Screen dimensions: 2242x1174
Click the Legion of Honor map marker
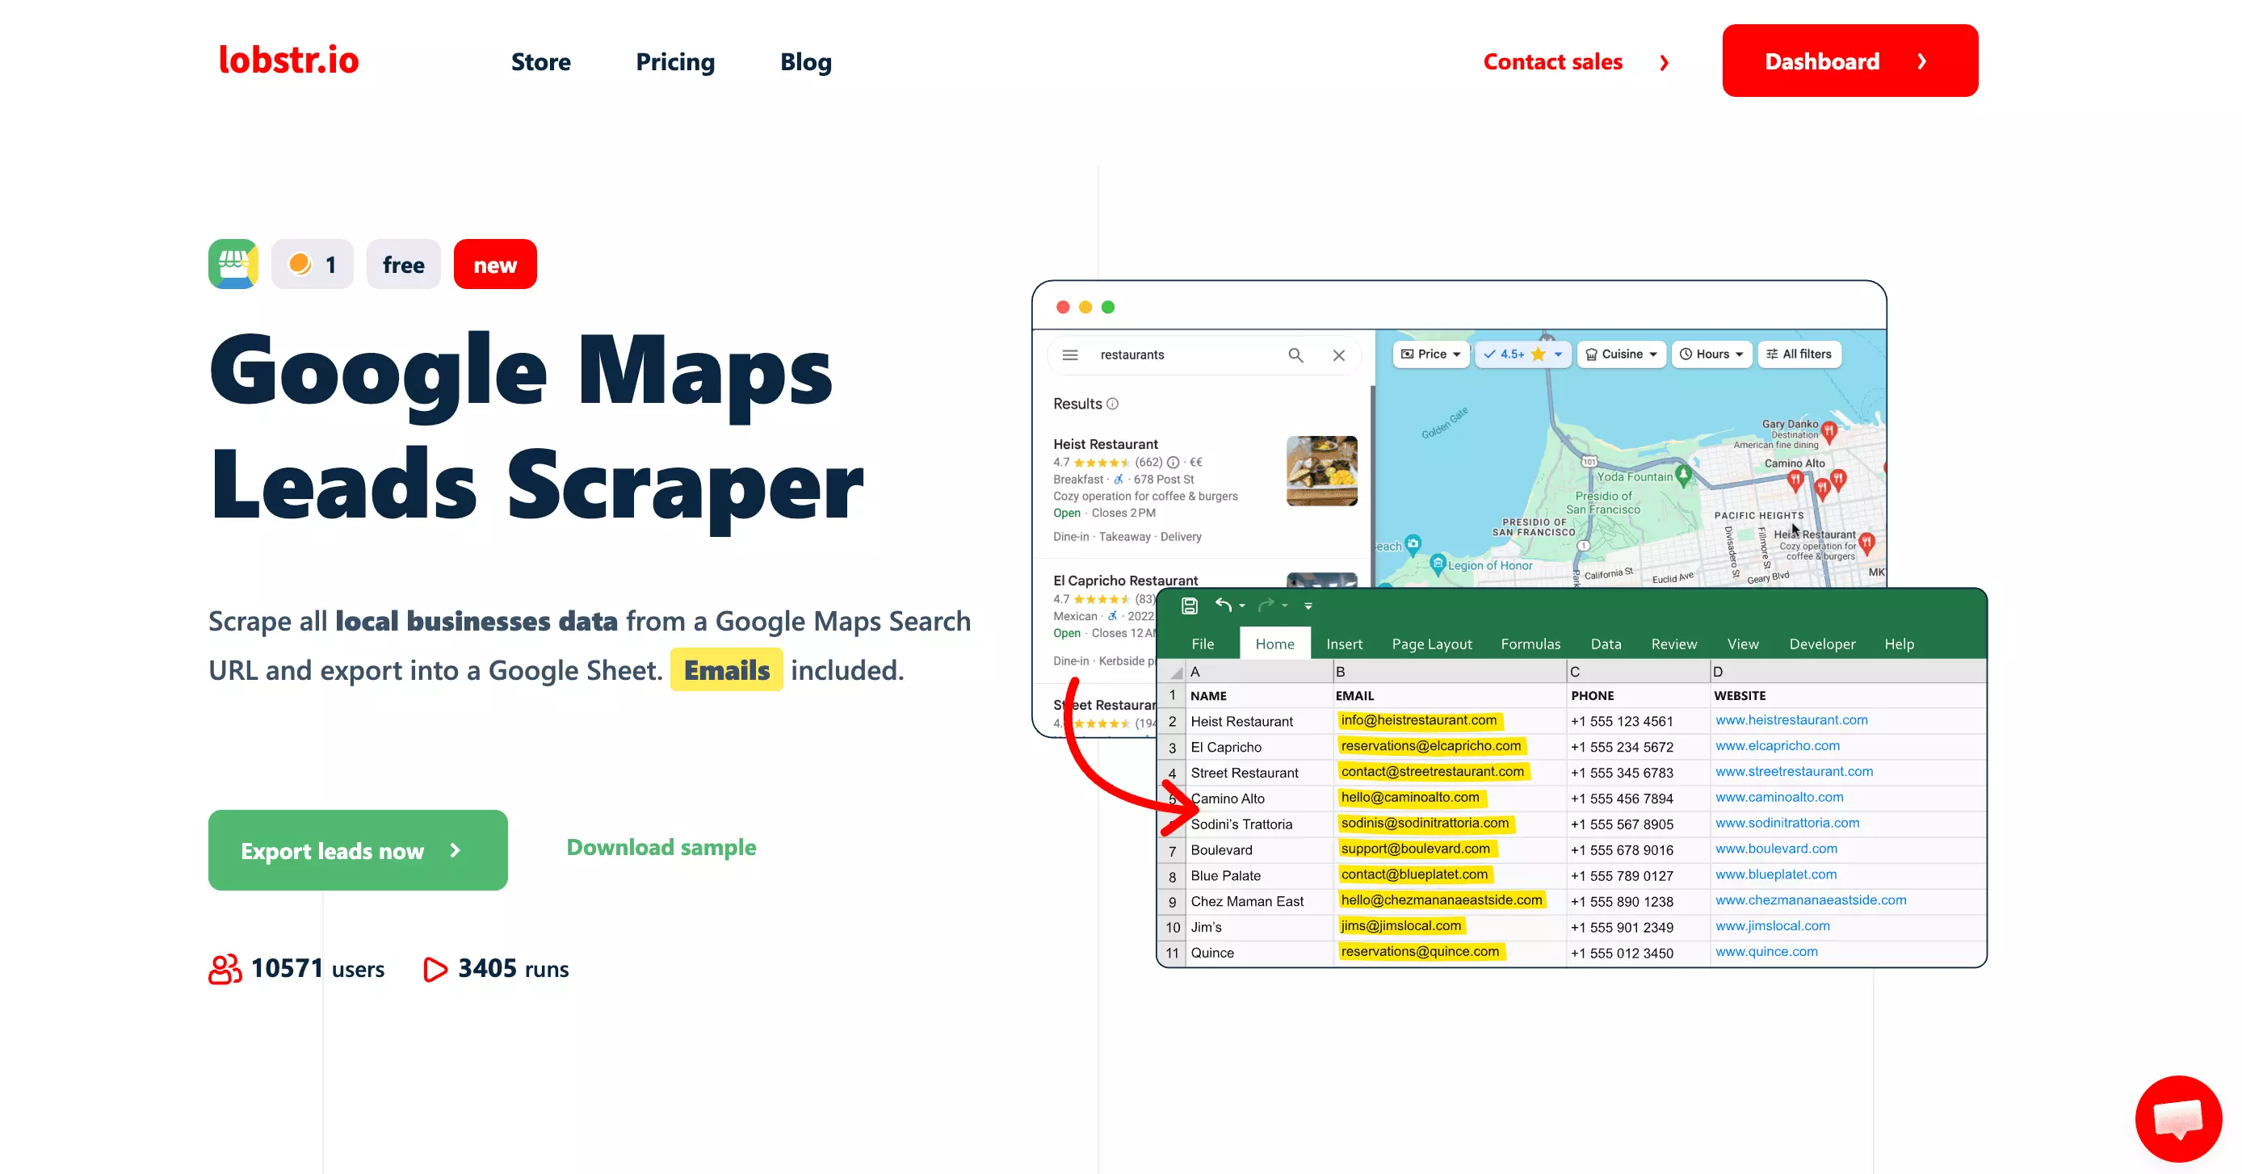pyautogui.click(x=1438, y=564)
